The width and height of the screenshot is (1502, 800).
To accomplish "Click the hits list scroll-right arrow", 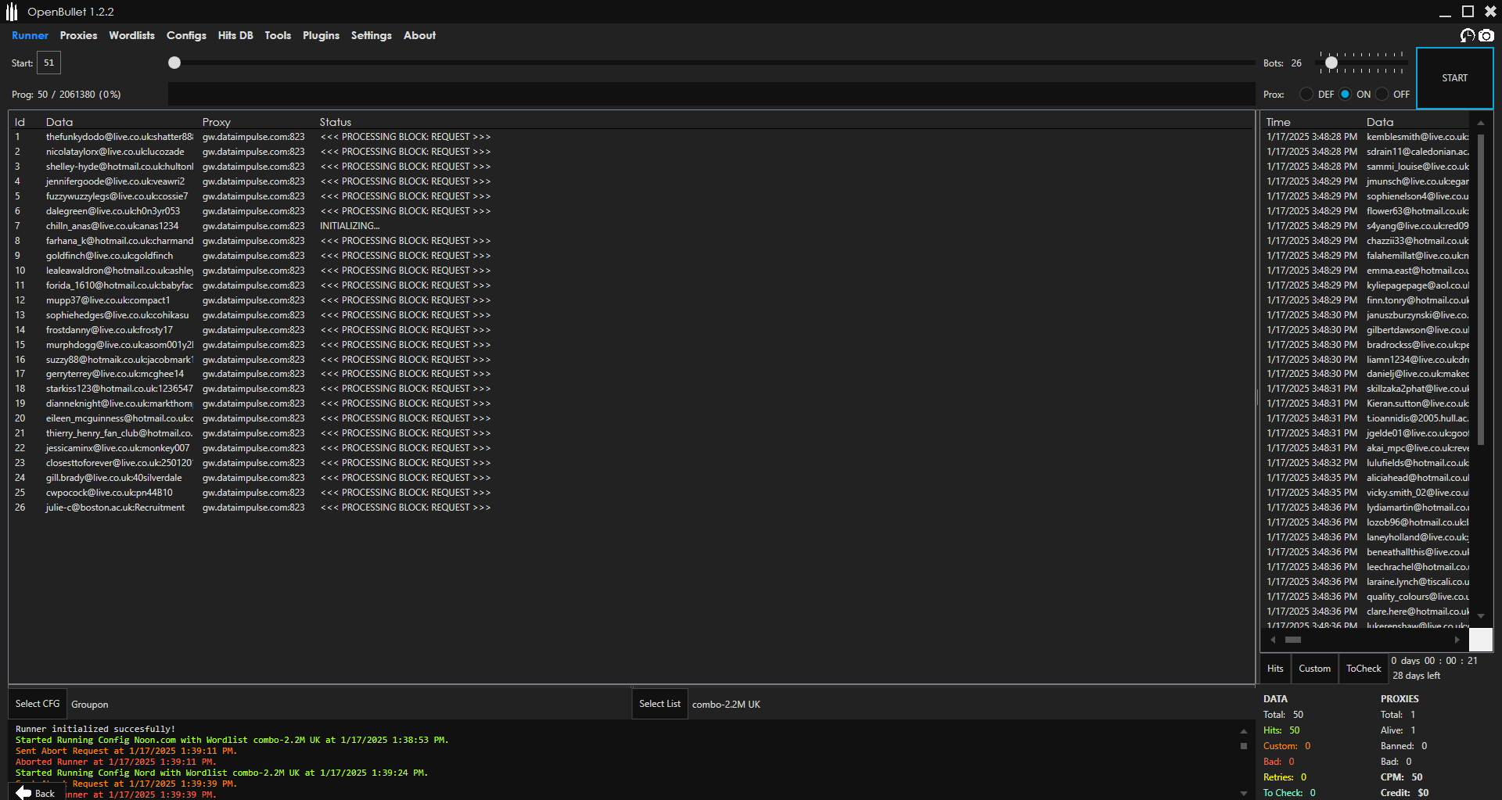I will [x=1457, y=640].
